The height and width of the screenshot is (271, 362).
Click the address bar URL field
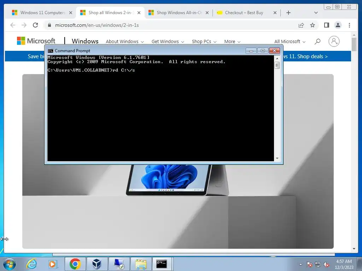[x=171, y=25]
